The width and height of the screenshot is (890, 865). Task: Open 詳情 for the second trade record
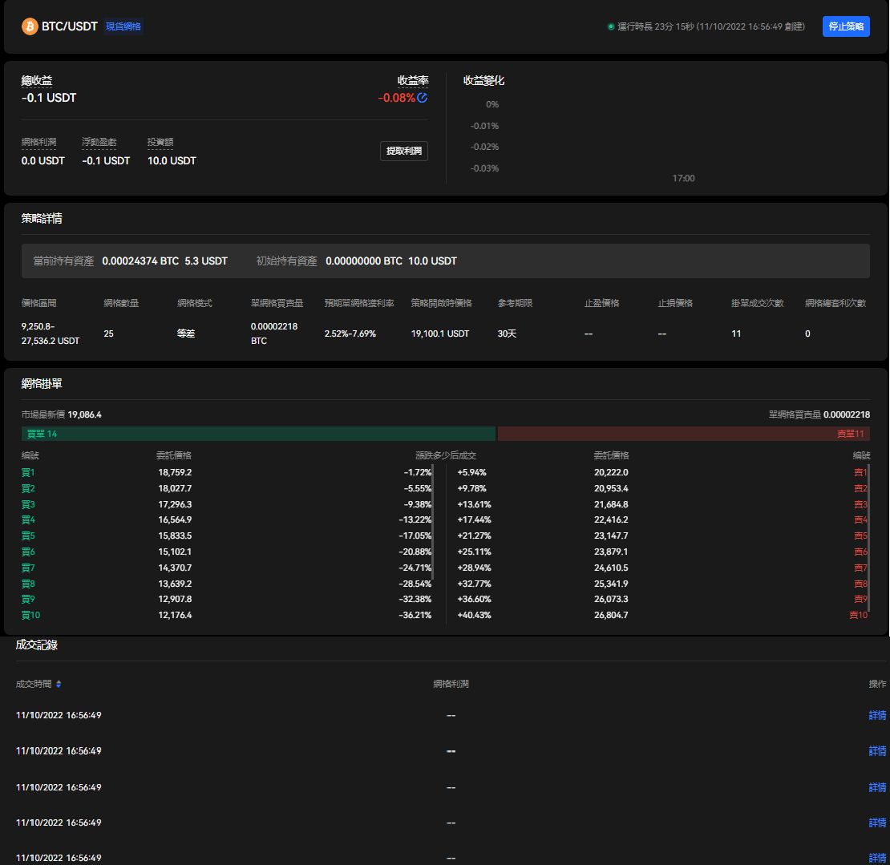(x=877, y=751)
